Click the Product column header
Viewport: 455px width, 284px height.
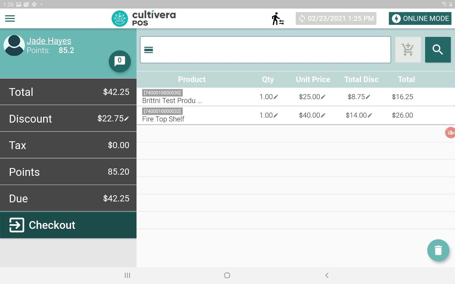192,80
